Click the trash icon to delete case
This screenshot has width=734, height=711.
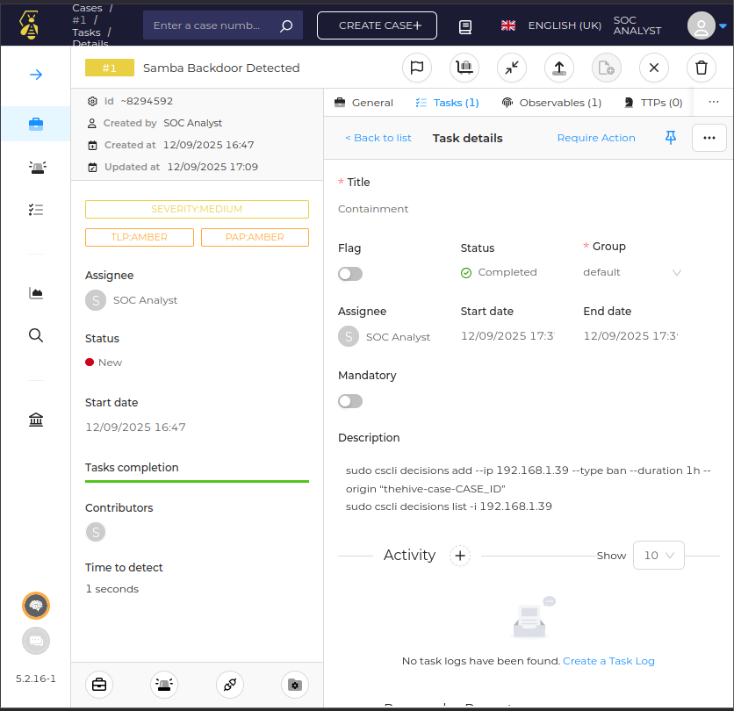point(701,68)
